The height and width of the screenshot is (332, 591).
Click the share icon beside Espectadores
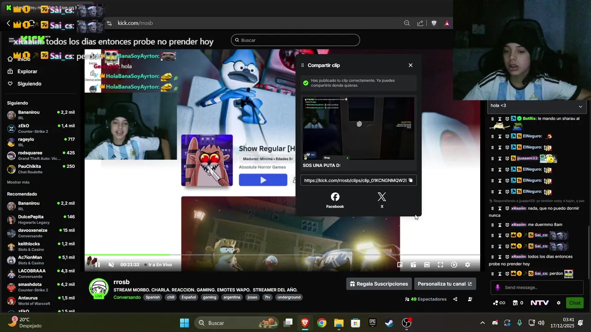455,299
